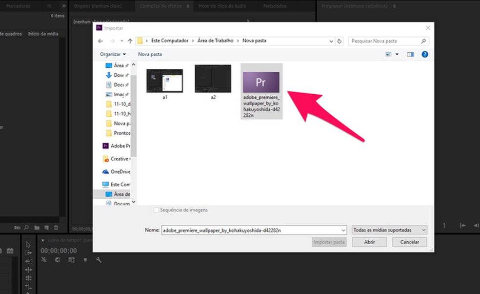Switch to Controles de efeitos tab

[x=160, y=6]
